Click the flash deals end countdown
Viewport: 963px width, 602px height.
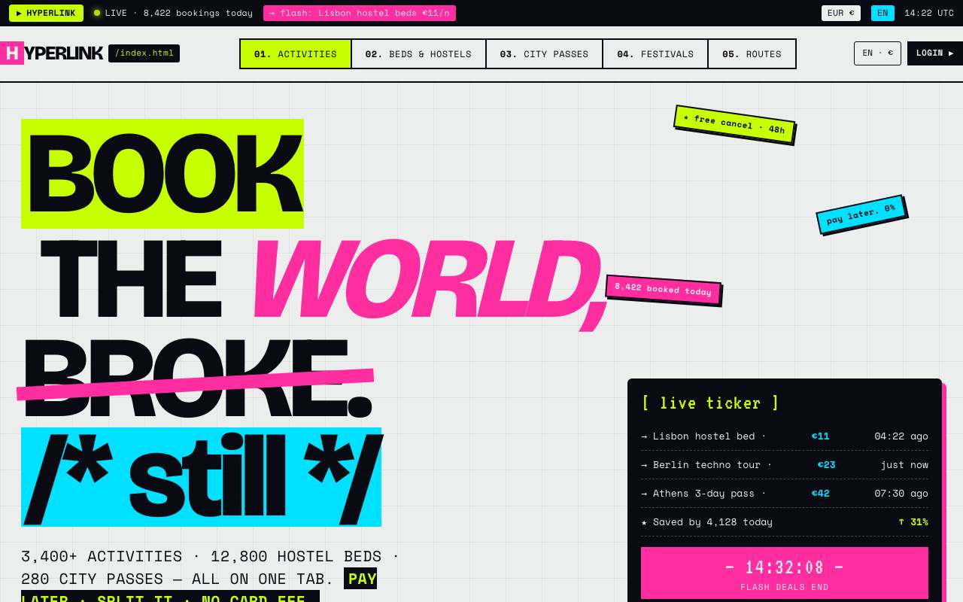(785, 573)
